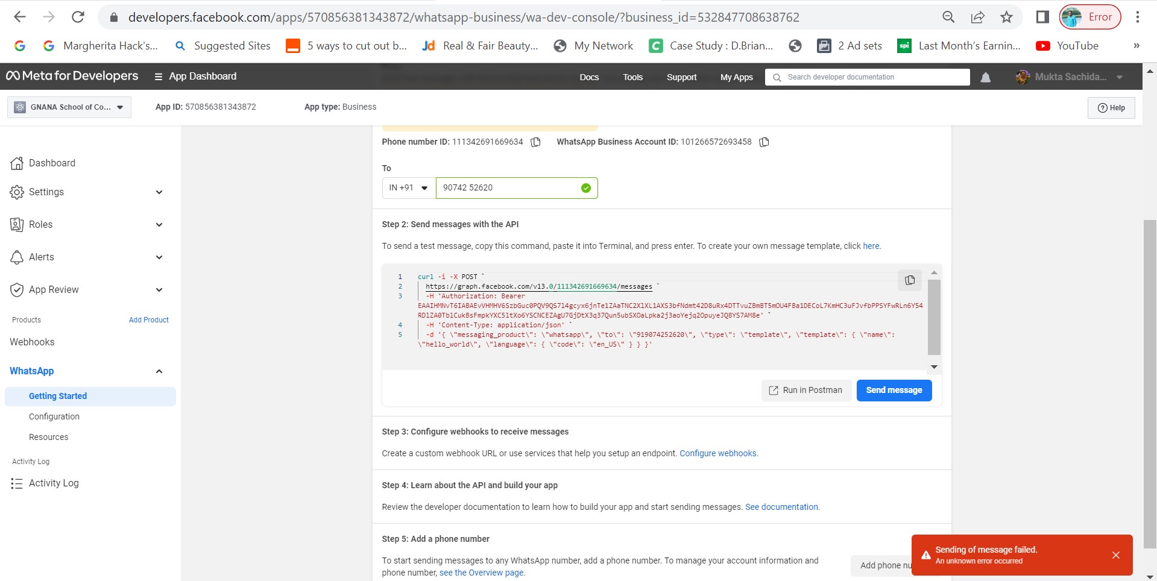Click the share page icon in address bar

coord(977,17)
